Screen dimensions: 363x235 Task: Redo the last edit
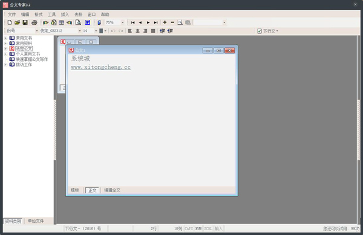(x=120, y=31)
